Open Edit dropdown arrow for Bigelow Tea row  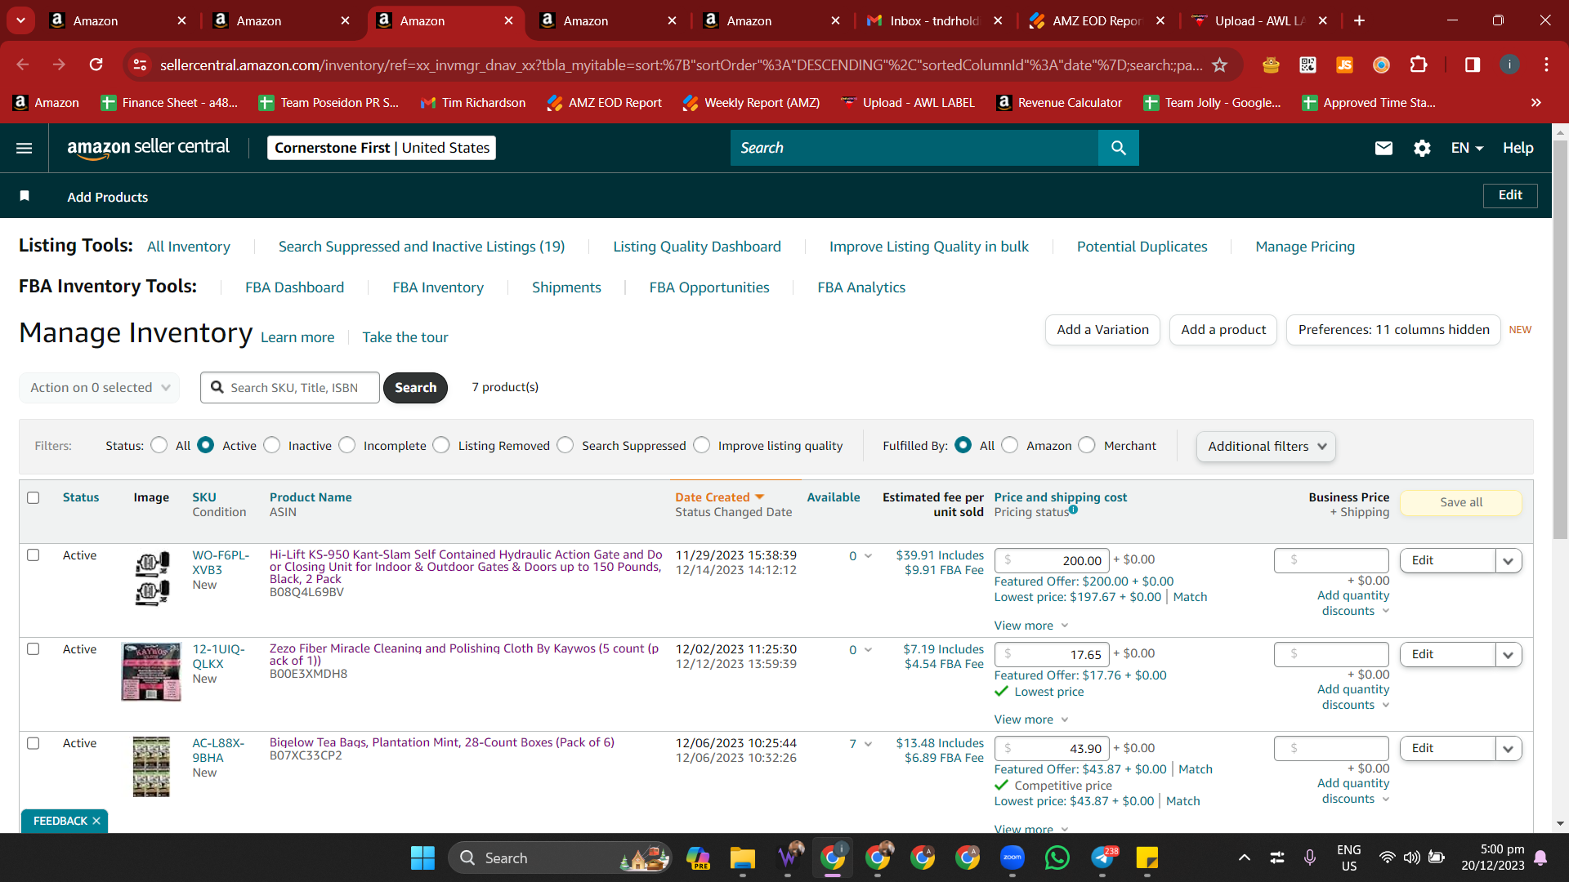coord(1509,748)
